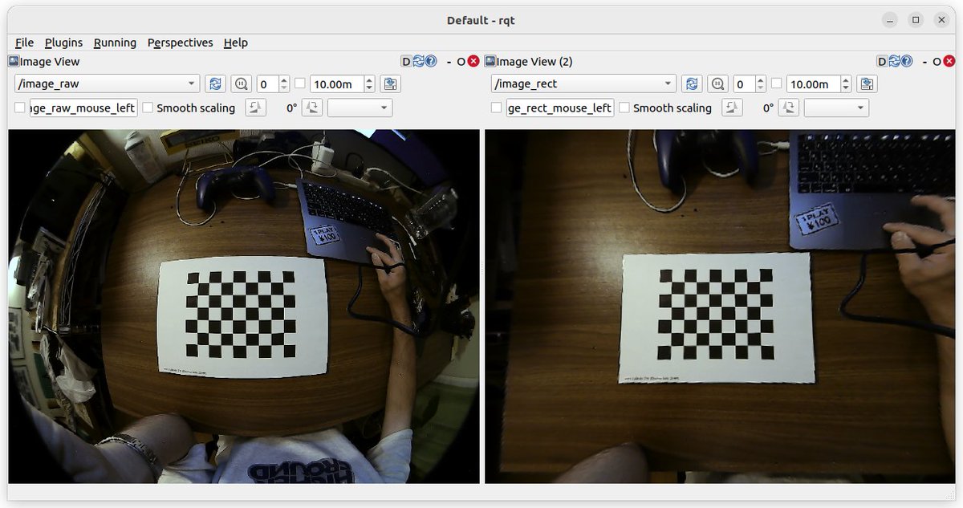
Task: Open the Plugins menu
Action: 63,43
